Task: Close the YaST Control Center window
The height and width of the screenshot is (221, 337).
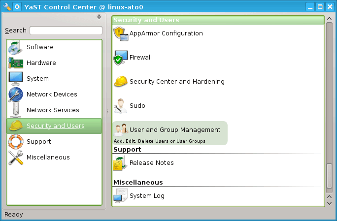Action: point(330,7)
